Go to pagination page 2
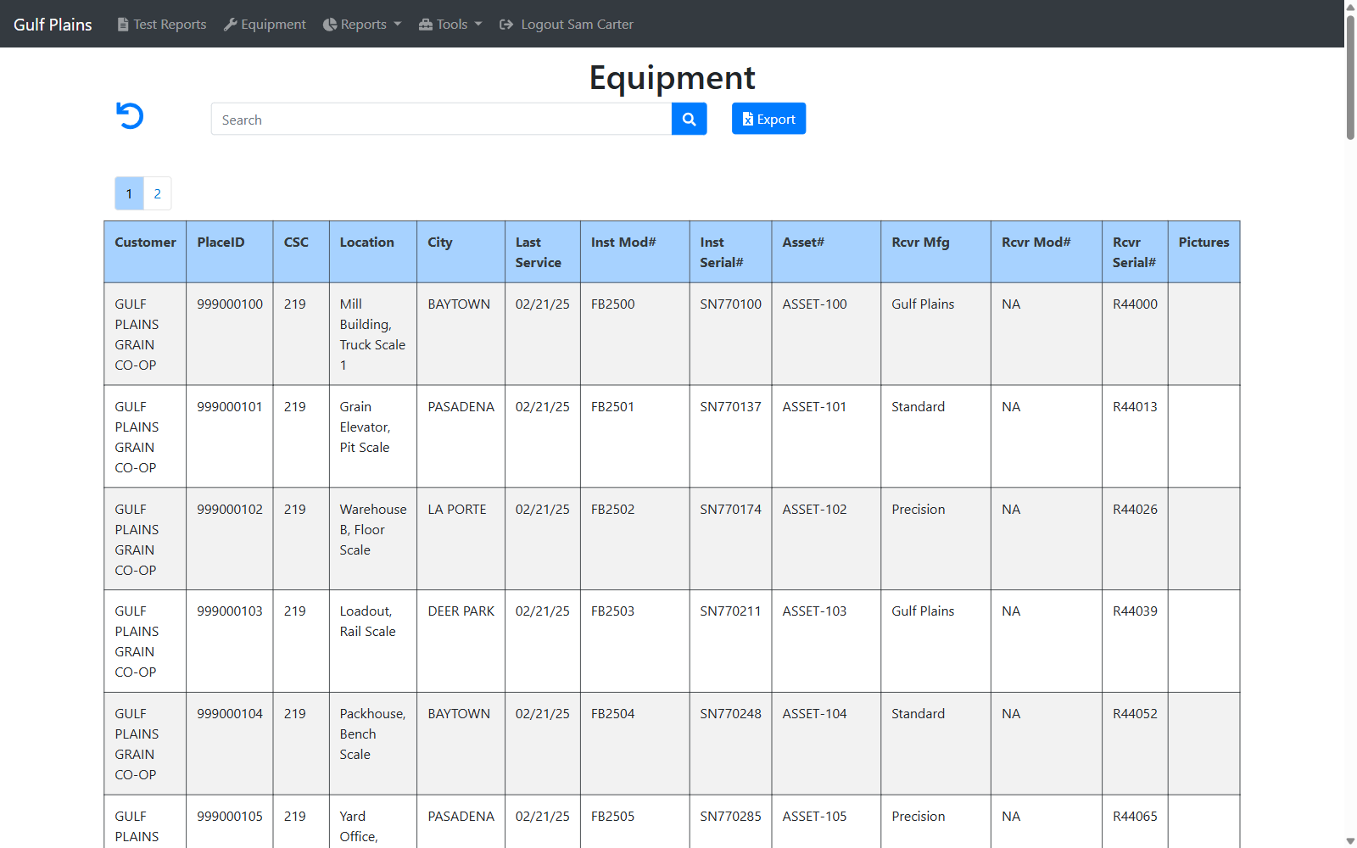The height and width of the screenshot is (848, 1357). click(157, 193)
